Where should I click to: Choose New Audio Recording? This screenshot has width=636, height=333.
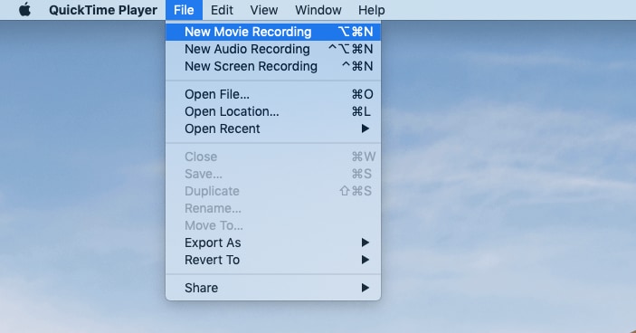coord(273,49)
